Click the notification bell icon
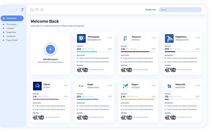Viewport: 212px width, 132px height. click(x=22, y=10)
